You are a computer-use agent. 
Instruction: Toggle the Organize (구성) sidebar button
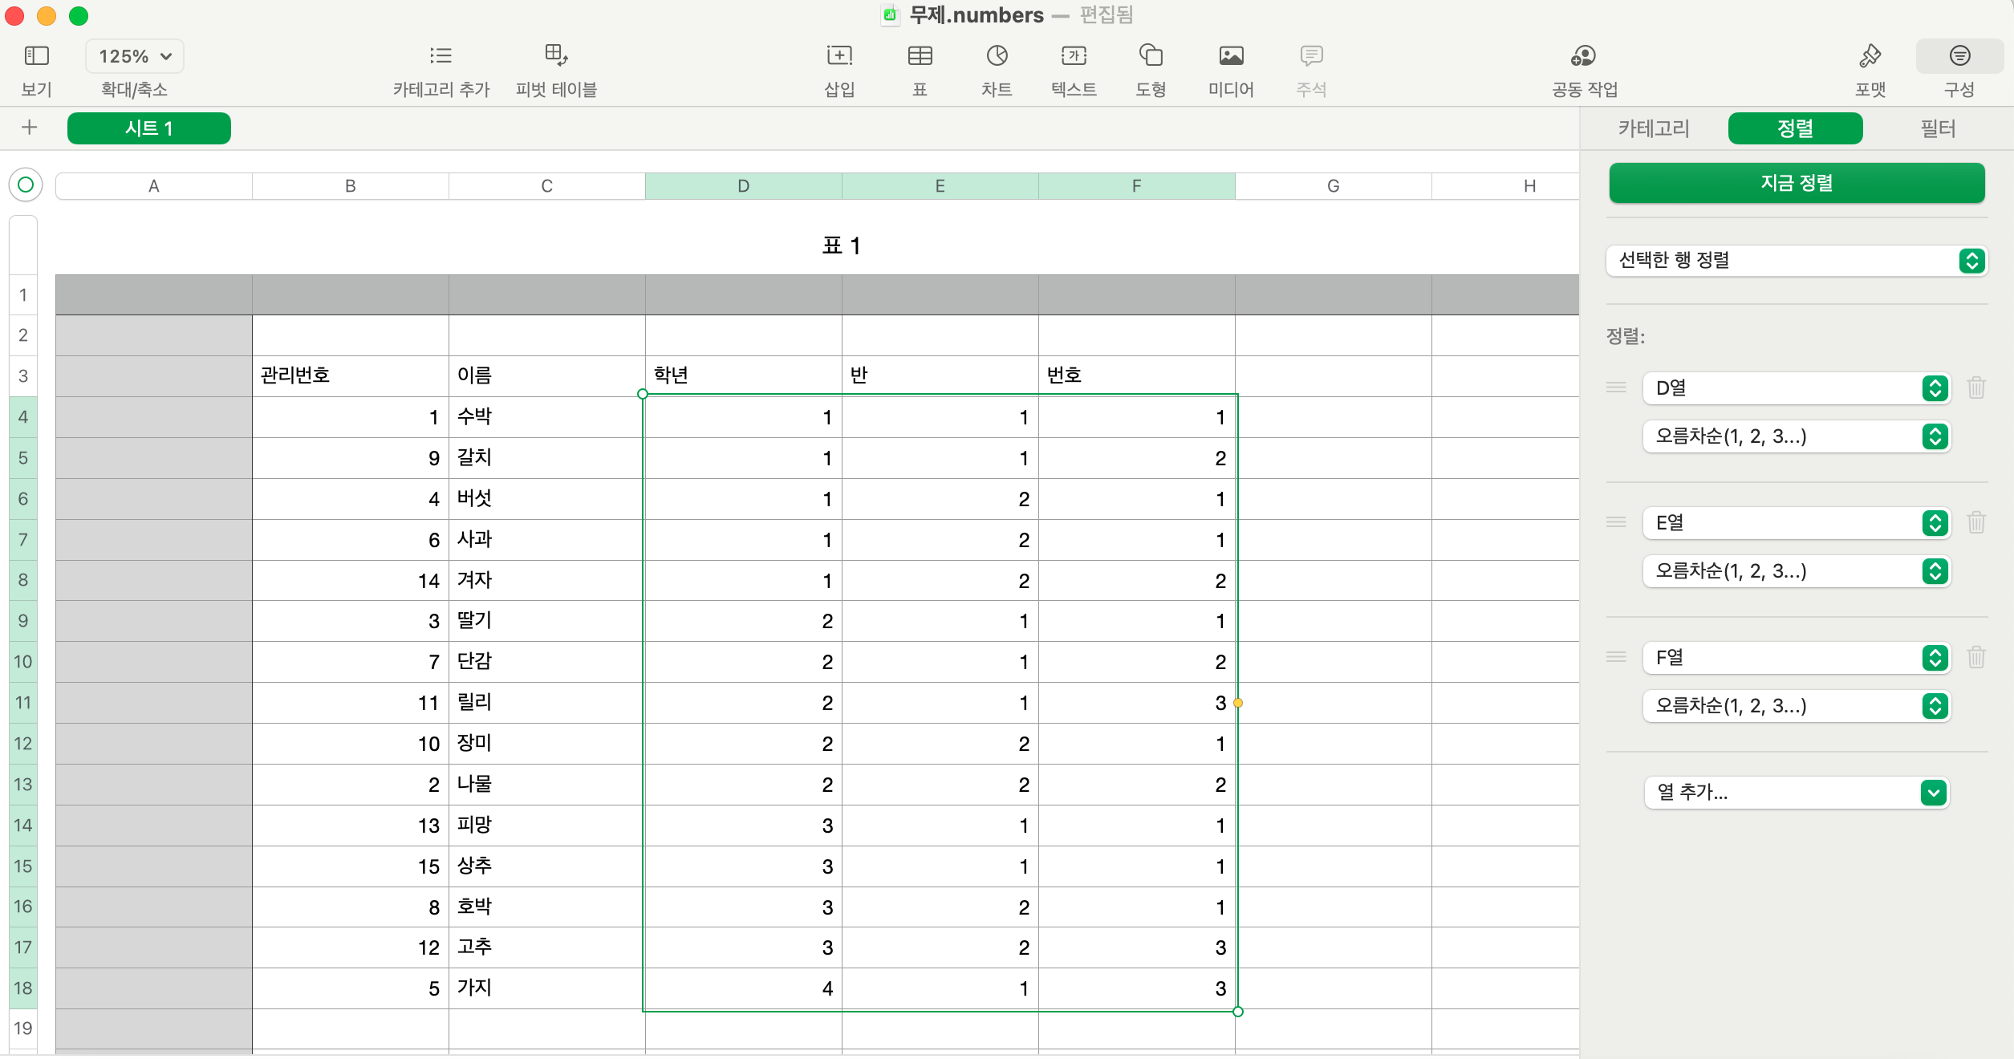click(x=1959, y=55)
